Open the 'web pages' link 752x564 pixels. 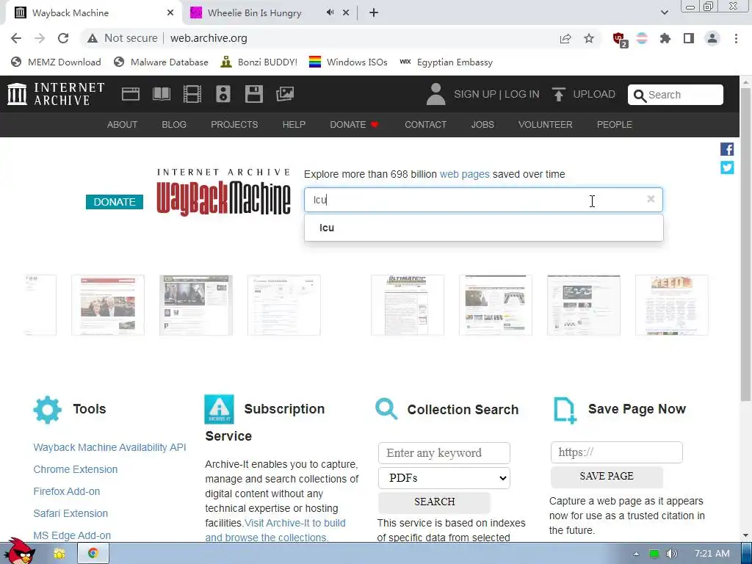[465, 174]
